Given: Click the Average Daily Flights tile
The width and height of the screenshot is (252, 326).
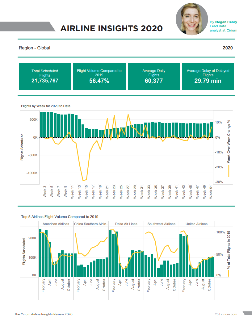Looking at the screenshot, I should point(153,76).
